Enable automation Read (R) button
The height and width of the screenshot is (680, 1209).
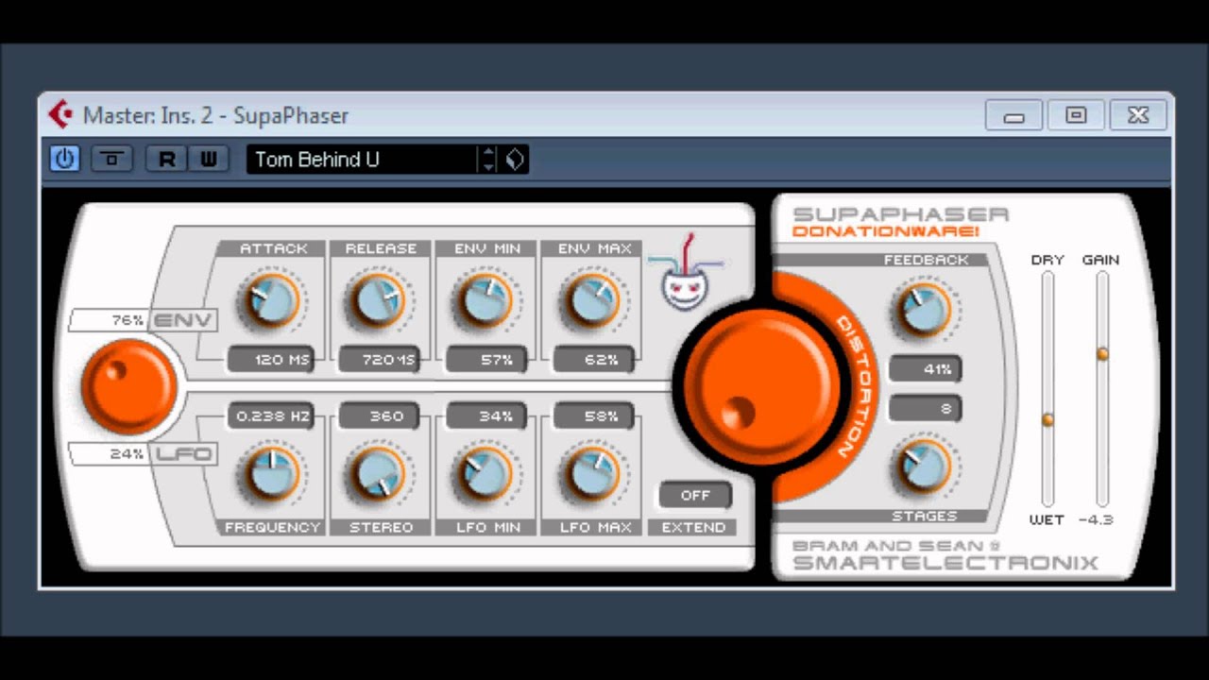point(167,159)
